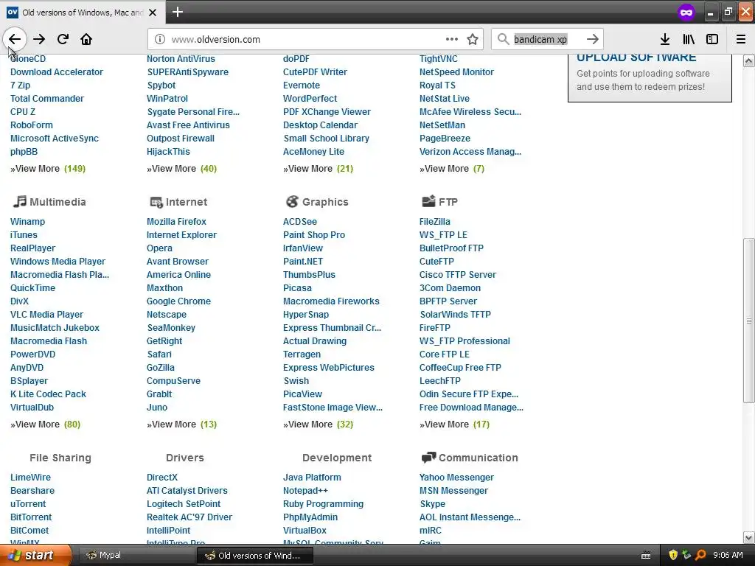Open the VLC Media Player link
This screenshot has width=755, height=566.
coord(46,314)
